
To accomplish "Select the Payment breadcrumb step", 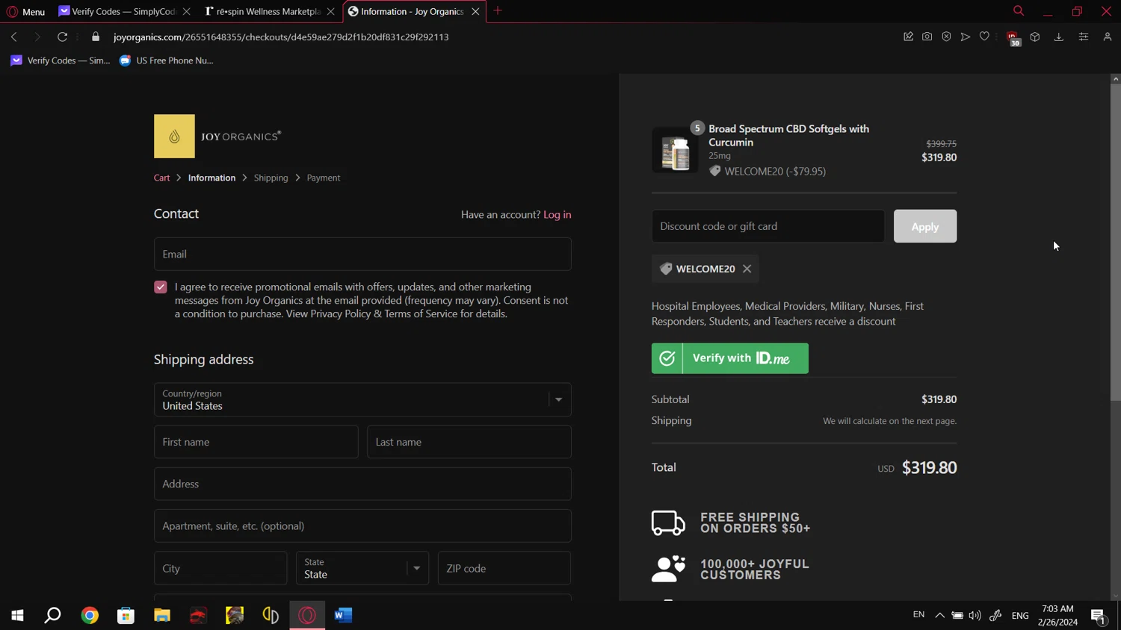I will pyautogui.click(x=323, y=178).
